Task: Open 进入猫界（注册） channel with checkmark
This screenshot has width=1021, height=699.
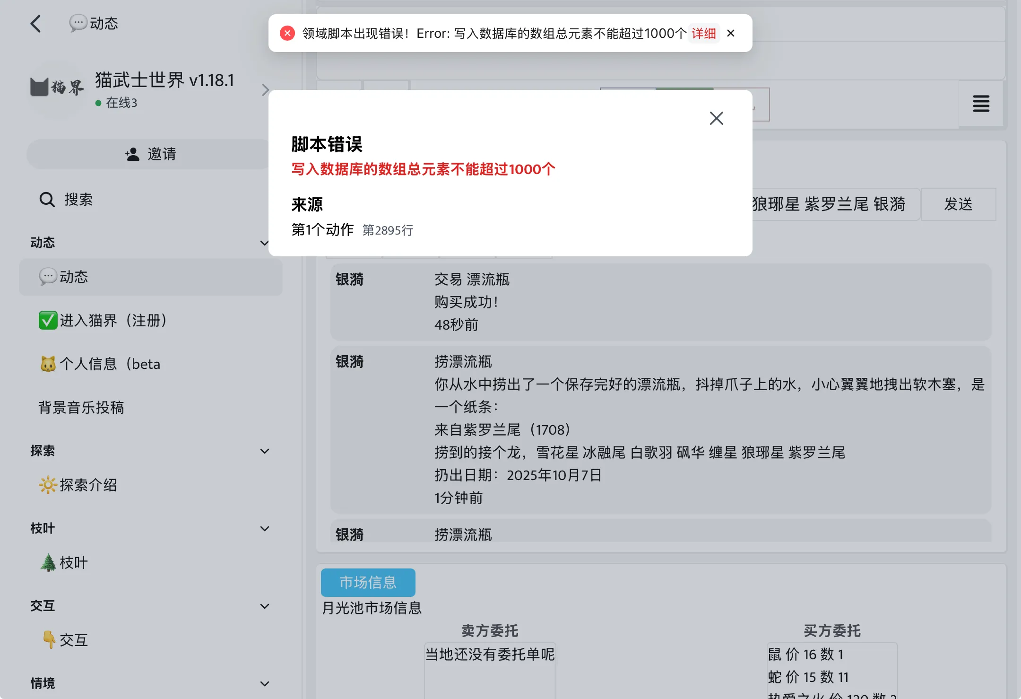Action: click(103, 321)
